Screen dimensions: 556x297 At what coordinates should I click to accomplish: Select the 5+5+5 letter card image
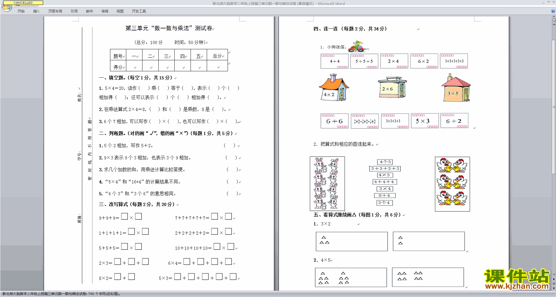pyautogui.click(x=364, y=61)
